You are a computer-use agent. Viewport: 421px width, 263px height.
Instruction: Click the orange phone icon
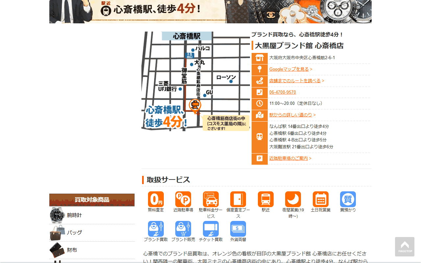point(260,92)
